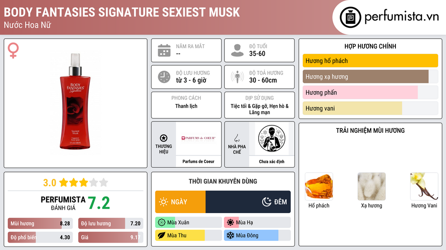446x250 pixels.
Task: Click the perfumer illustration above Chưa xác định
Action: pyautogui.click(x=272, y=138)
